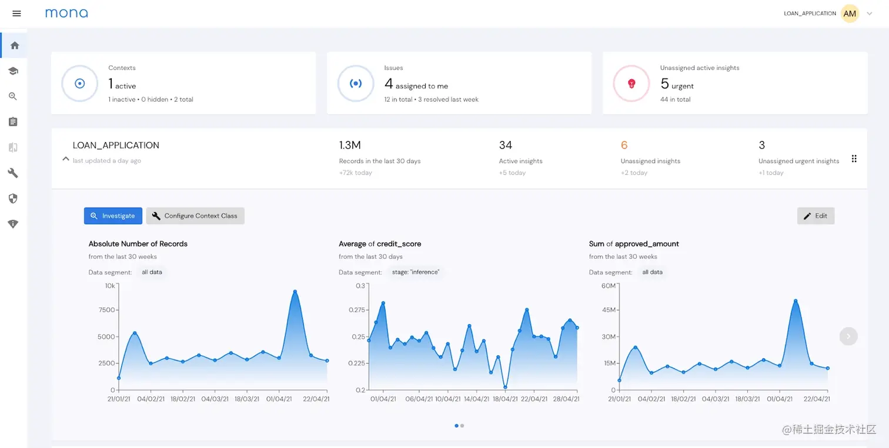The height and width of the screenshot is (448, 889).
Task: Open LOAN_APPLICATION six-dot options menu
Action: point(854,159)
